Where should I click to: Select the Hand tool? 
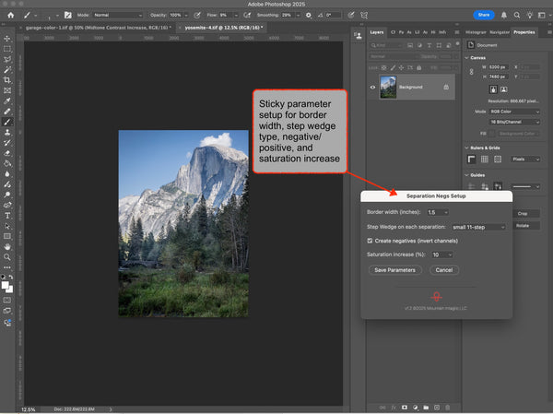click(7, 246)
